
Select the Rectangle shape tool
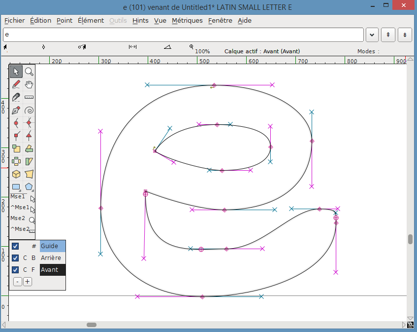click(16, 187)
